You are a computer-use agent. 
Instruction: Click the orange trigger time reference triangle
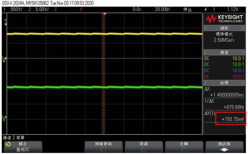[105, 14]
